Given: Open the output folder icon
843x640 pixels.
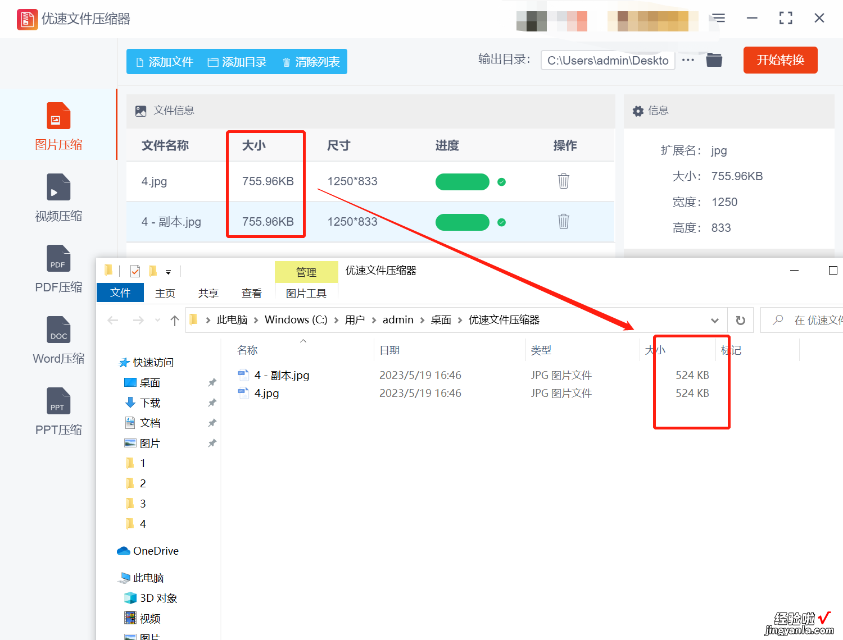Looking at the screenshot, I should (x=714, y=60).
